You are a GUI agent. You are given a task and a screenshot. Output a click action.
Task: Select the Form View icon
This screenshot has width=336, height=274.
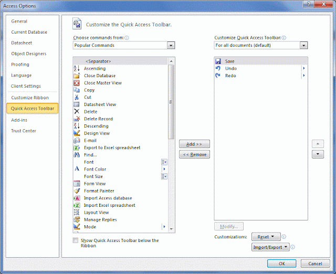(77, 184)
